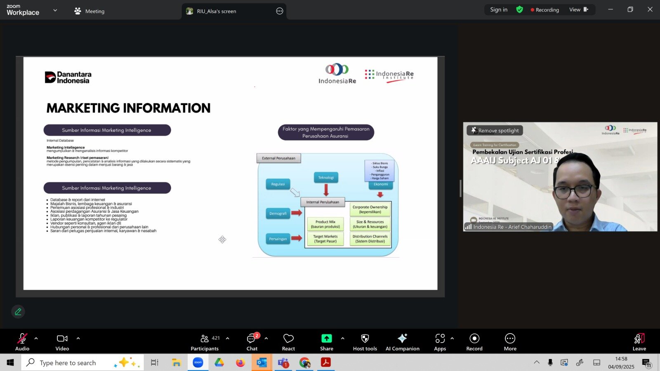Toggle the Record button
660x371 pixels.
(x=474, y=342)
